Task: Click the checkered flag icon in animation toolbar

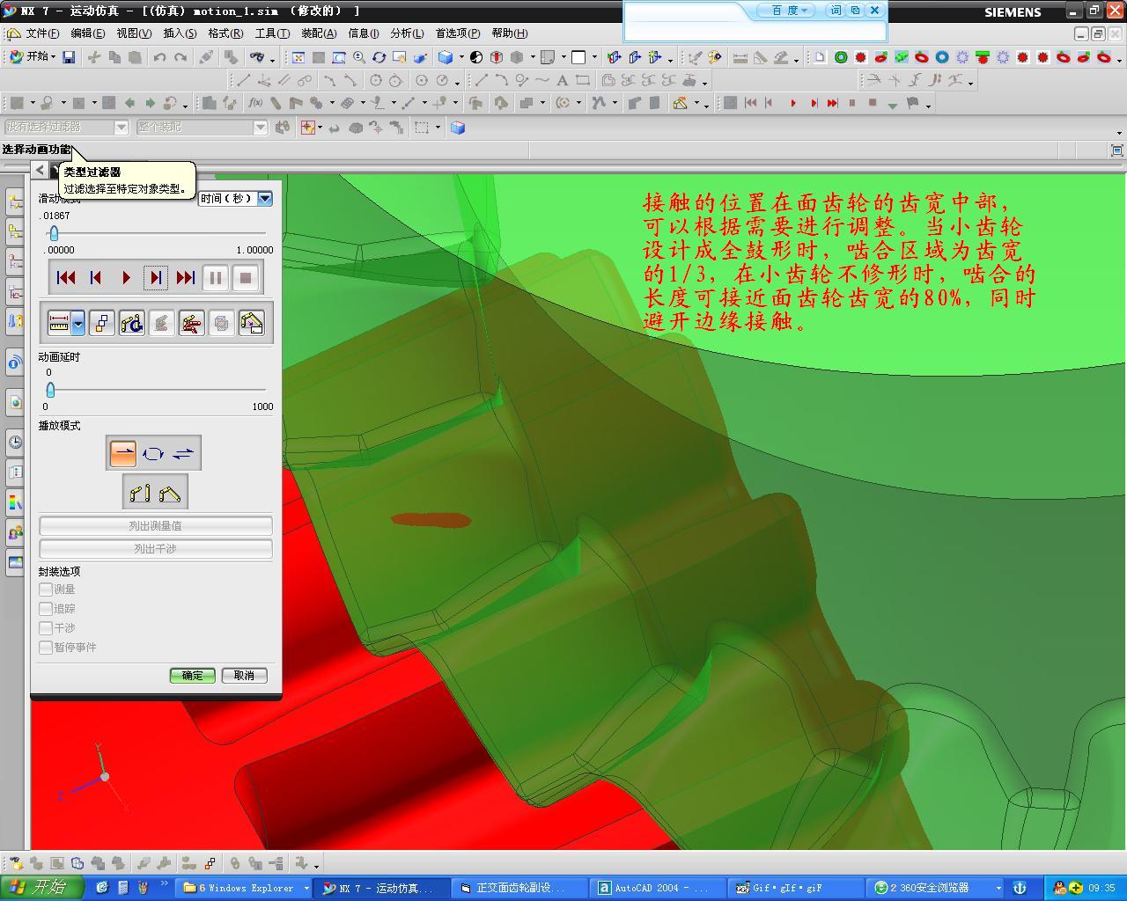Action: [913, 103]
